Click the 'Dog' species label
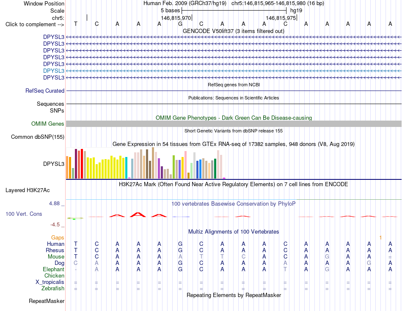Viewport: 402px width, 311px height. (x=60, y=263)
